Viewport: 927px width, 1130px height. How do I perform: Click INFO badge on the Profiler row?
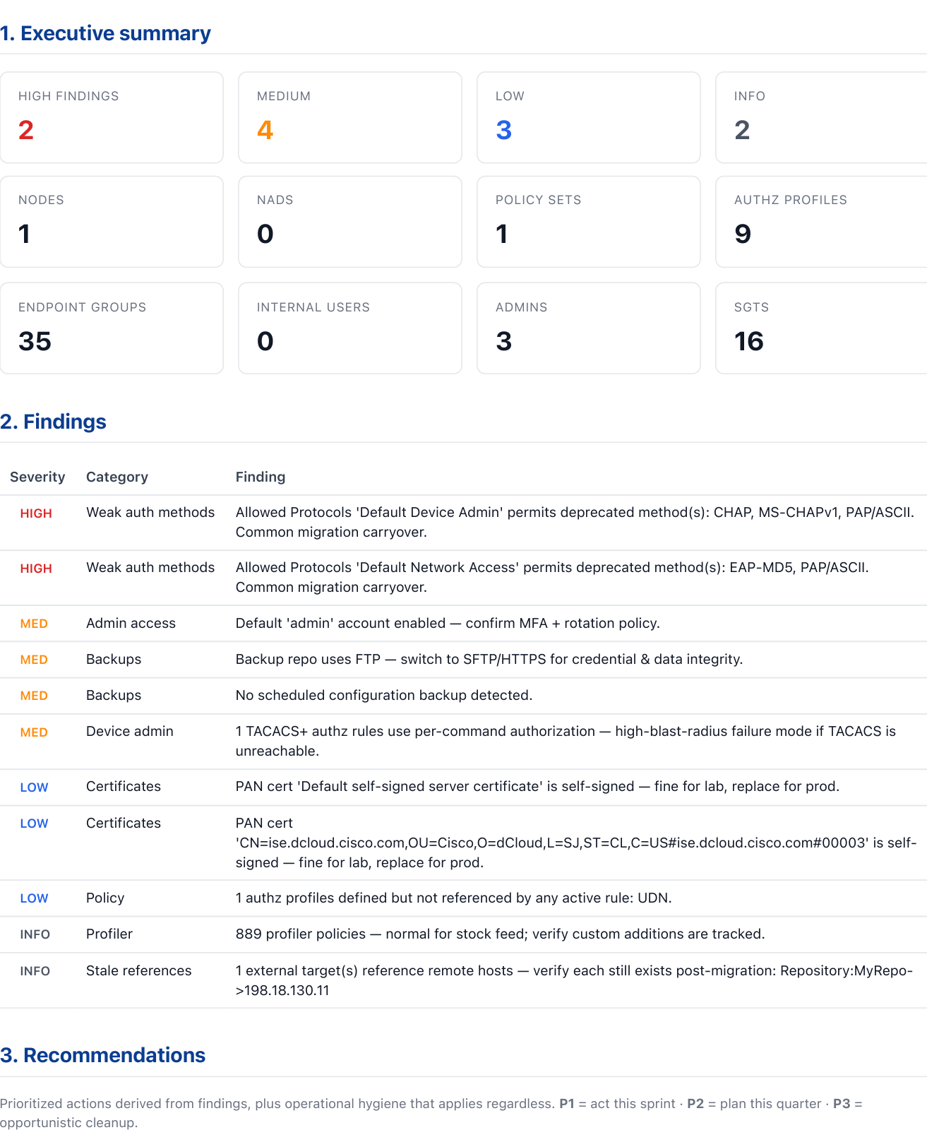point(35,934)
